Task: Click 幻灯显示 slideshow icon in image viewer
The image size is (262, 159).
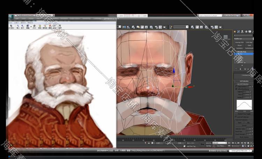Action: (x=11, y=27)
